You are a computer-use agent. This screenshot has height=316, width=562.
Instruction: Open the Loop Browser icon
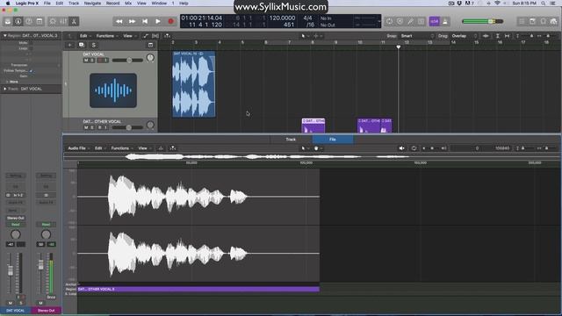click(544, 21)
